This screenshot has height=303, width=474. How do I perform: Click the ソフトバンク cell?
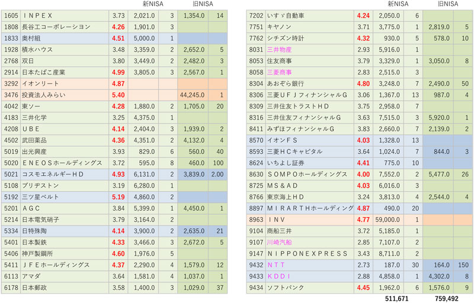coord(309,288)
